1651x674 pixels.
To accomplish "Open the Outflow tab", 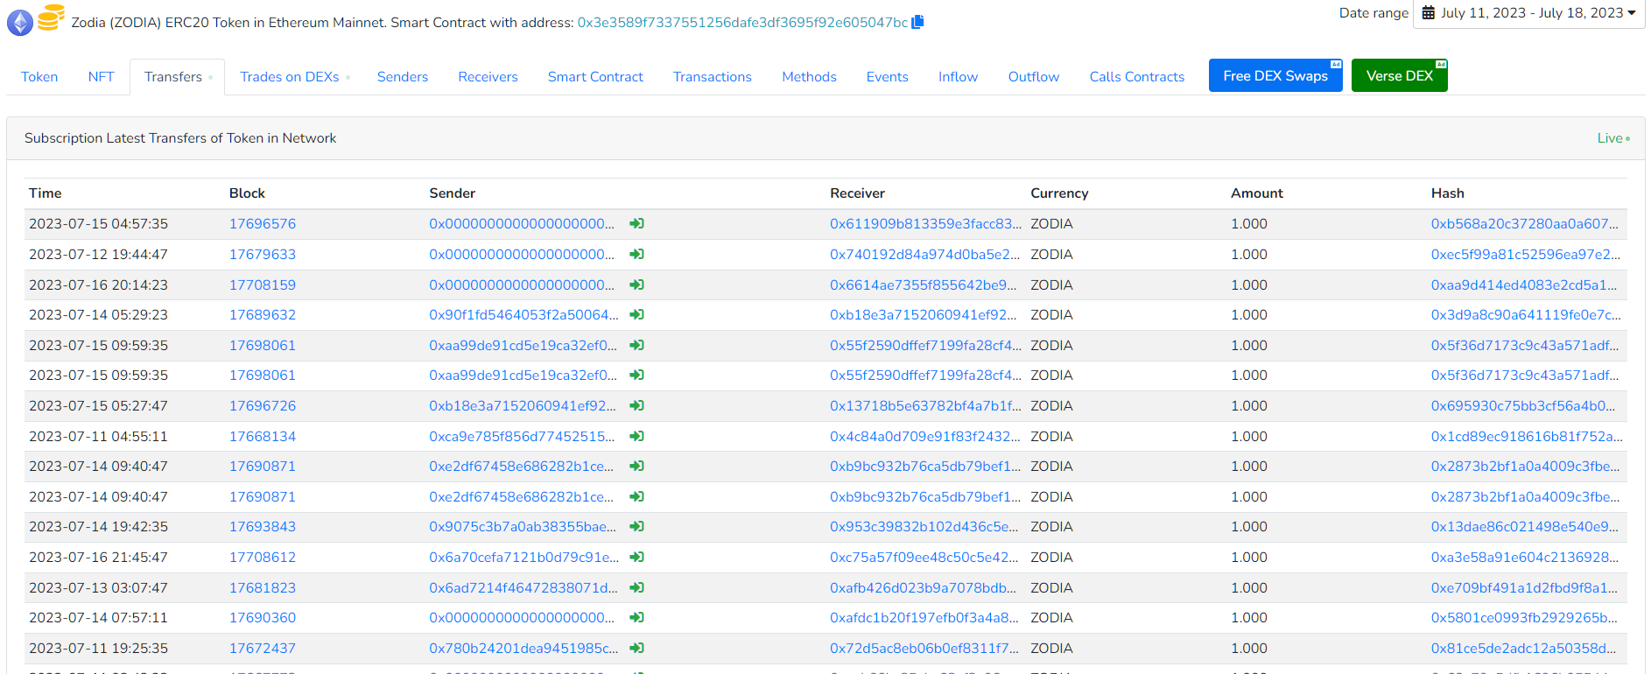I will tap(1034, 77).
